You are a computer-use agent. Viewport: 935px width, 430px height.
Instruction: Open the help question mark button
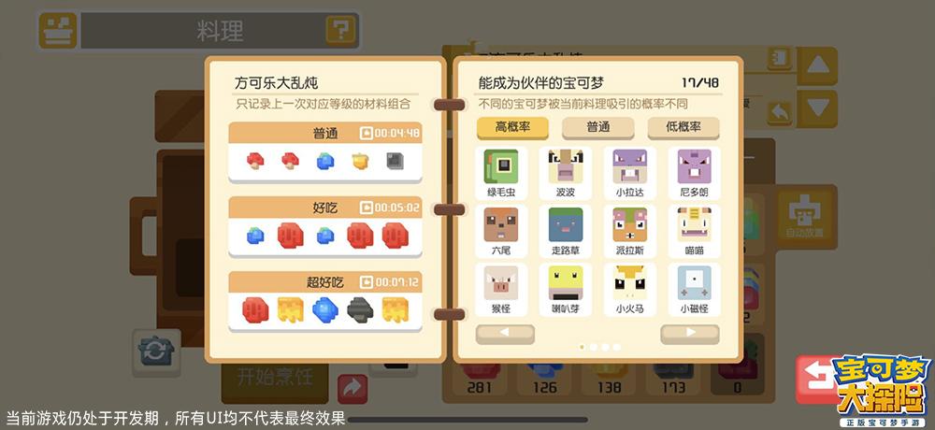[x=341, y=30]
